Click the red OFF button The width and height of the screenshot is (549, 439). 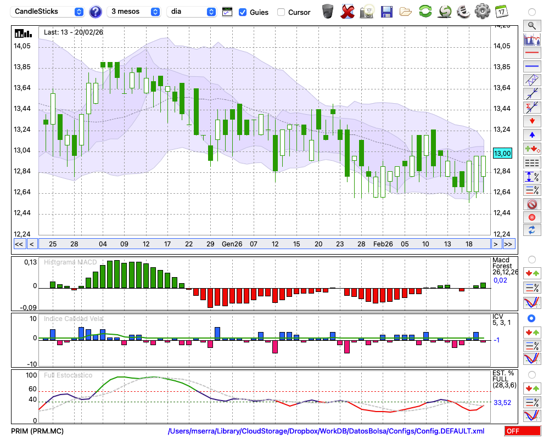click(x=520, y=431)
